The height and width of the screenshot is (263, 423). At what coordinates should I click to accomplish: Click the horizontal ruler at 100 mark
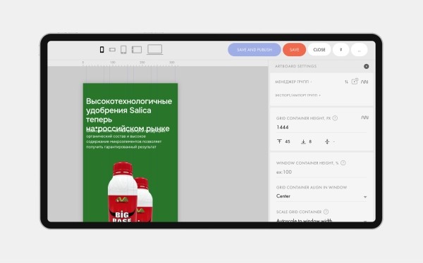pyautogui.click(x=113, y=63)
